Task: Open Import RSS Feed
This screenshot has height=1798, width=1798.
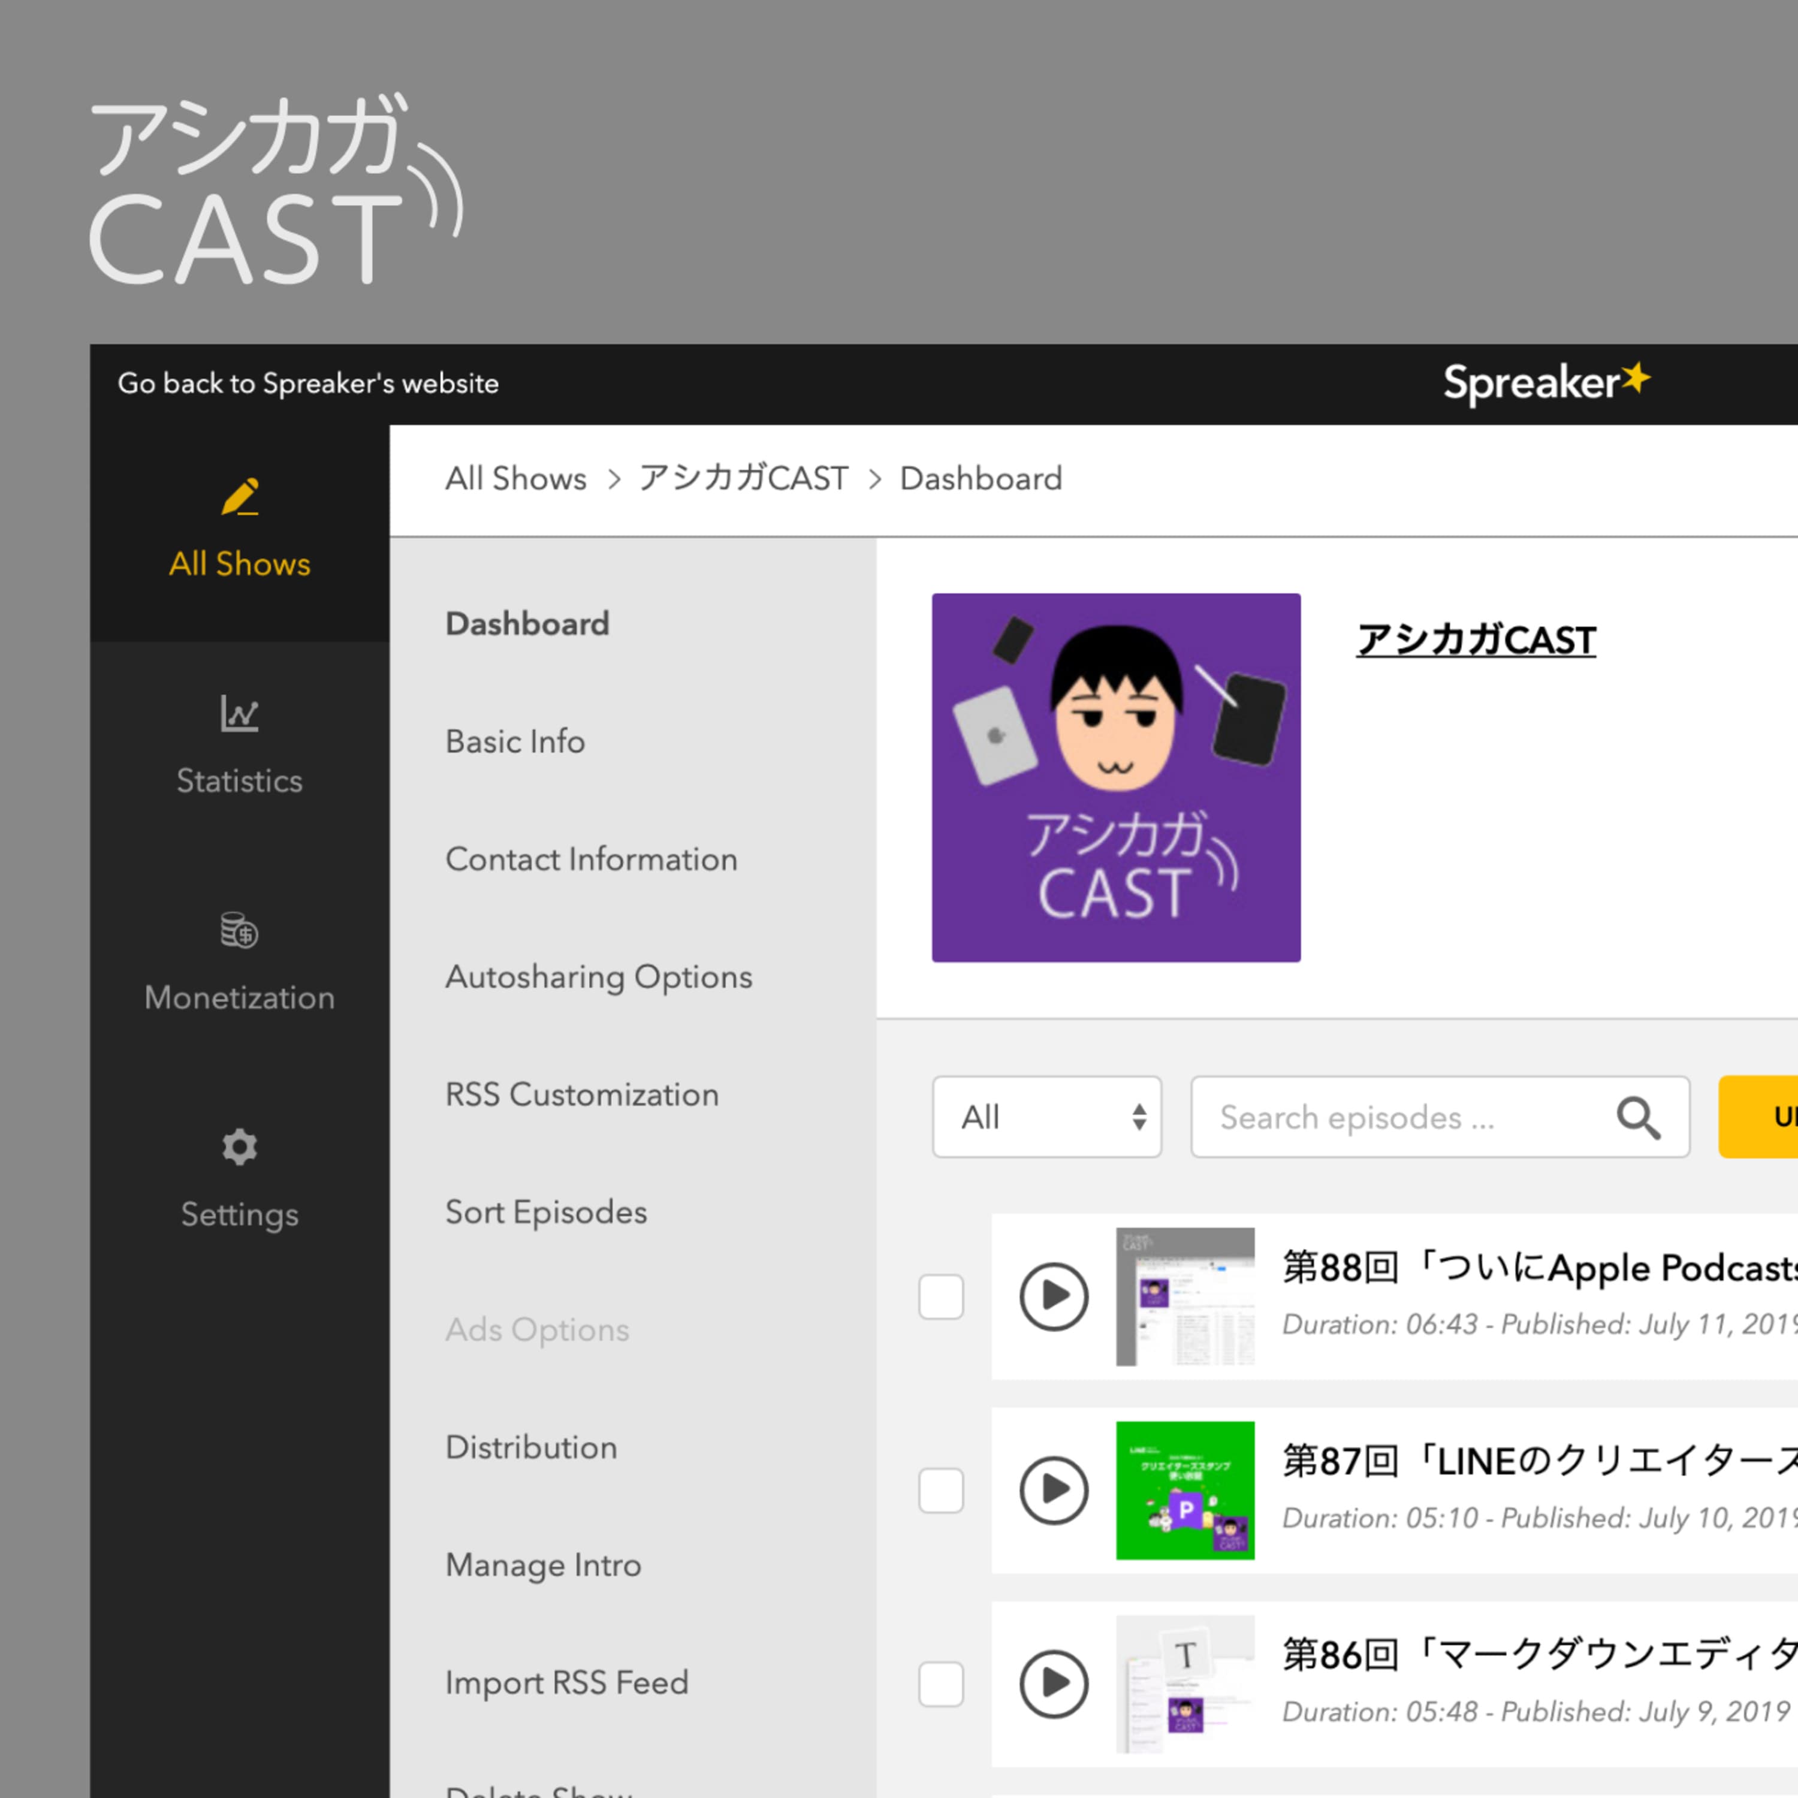Action: (568, 1682)
